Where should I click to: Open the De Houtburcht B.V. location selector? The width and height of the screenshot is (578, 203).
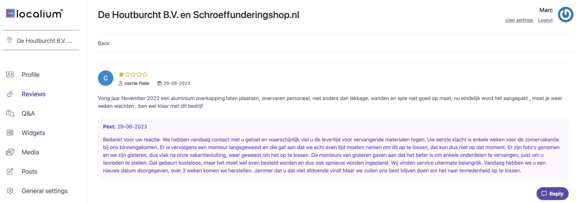tap(41, 40)
